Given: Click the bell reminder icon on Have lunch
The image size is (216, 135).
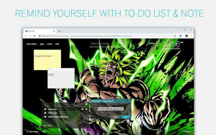Looking at the screenshot, I should click(83, 109).
